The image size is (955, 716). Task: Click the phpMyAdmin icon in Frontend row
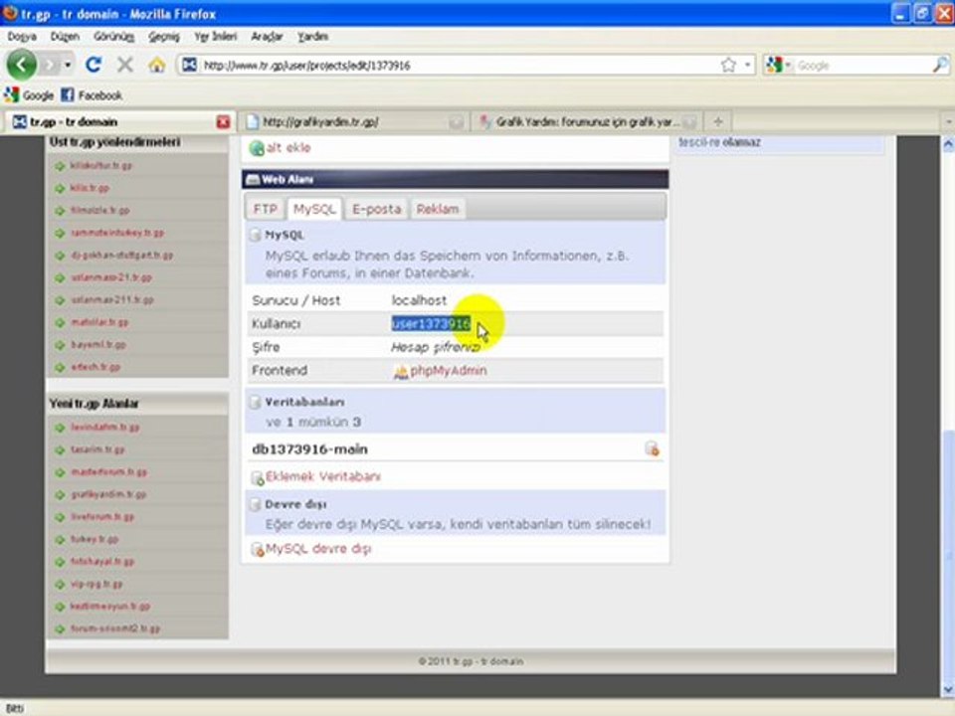tap(400, 371)
